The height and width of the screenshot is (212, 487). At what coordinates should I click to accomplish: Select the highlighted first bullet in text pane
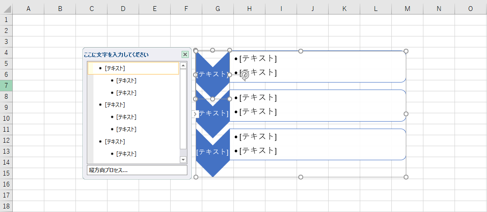click(x=133, y=68)
